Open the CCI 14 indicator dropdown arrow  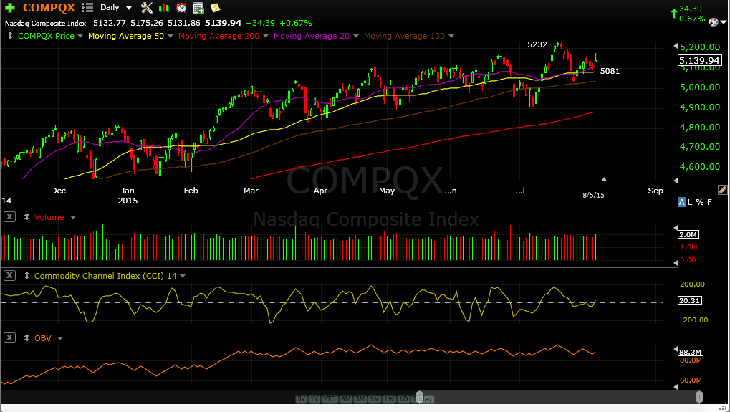(x=183, y=276)
